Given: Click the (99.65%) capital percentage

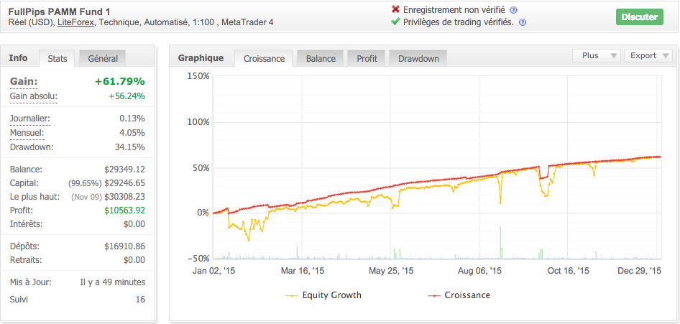Looking at the screenshot, I should tap(85, 183).
